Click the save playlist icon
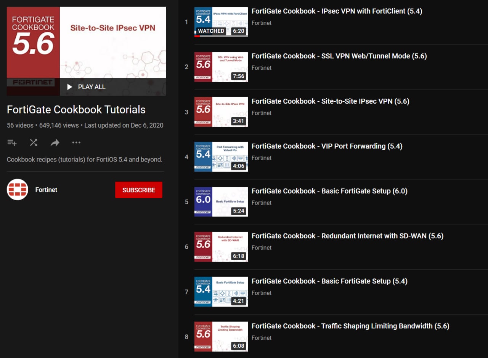This screenshot has width=488, height=358. [12, 142]
